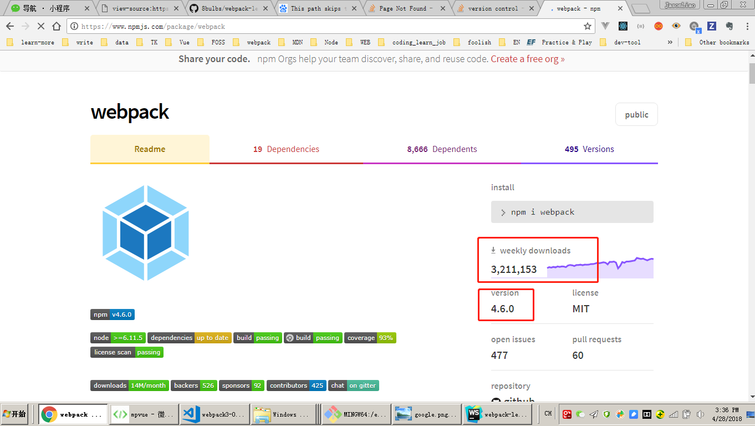755x426 pixels.
Task: Switch to the version control tab
Action: click(x=494, y=8)
